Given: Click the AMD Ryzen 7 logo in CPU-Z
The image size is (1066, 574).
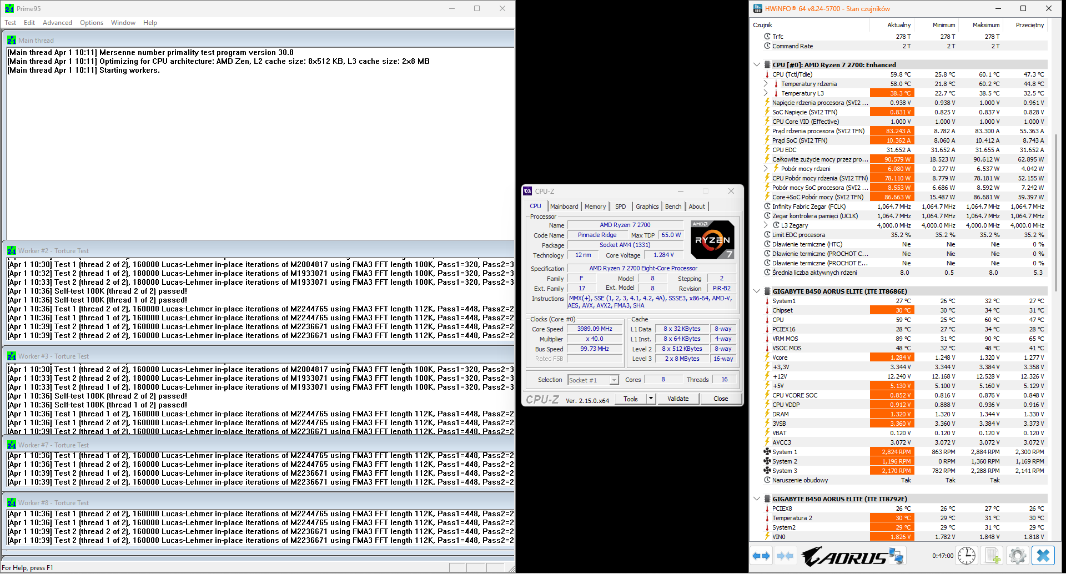Looking at the screenshot, I should [712, 240].
